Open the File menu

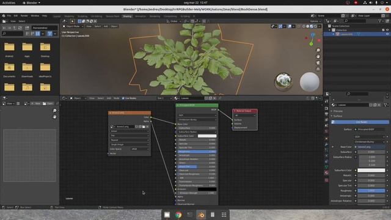point(9,16)
